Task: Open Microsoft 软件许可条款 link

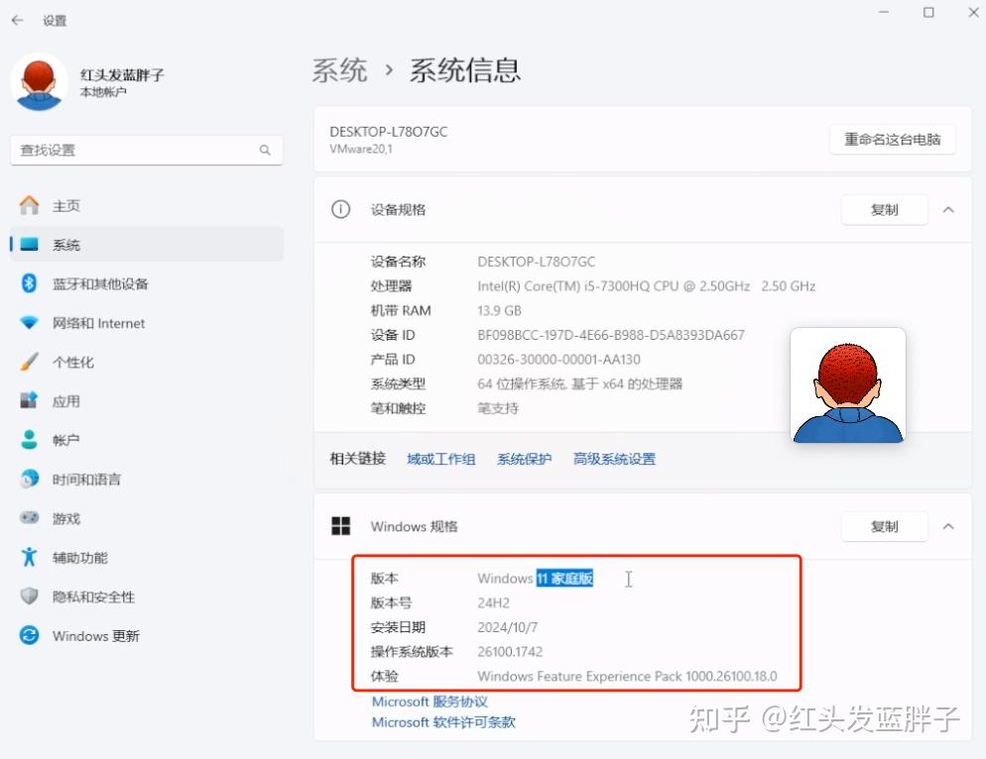Action: click(x=443, y=722)
